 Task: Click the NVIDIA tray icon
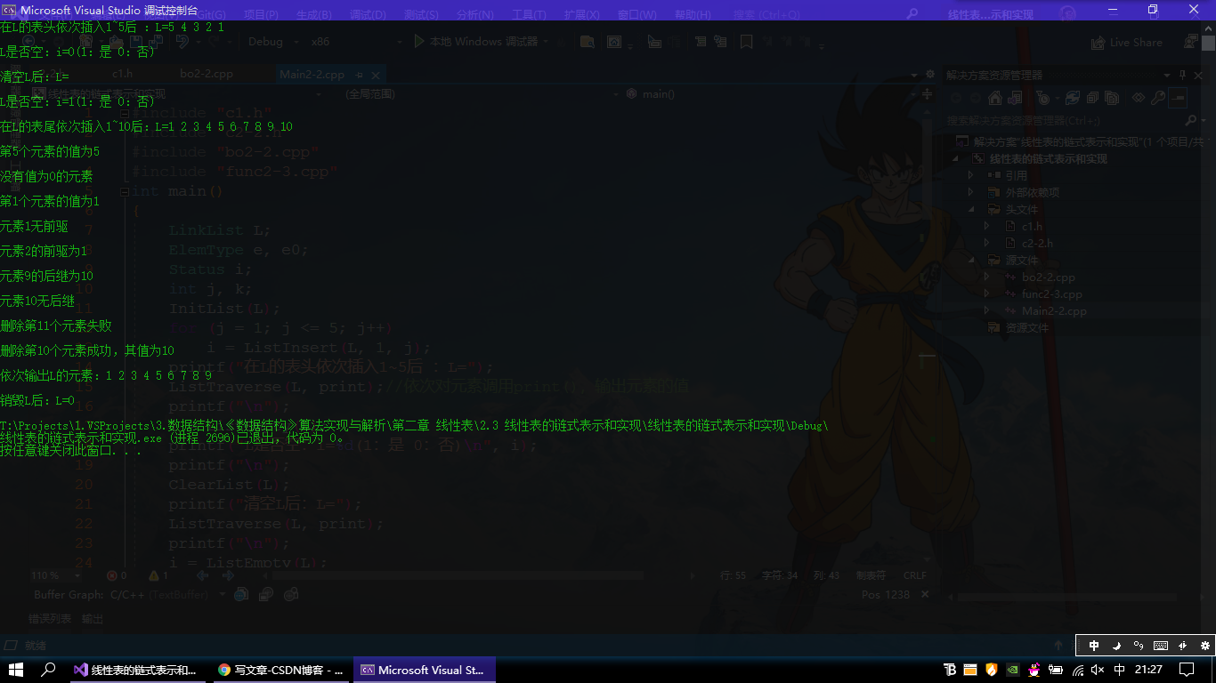point(1013,670)
